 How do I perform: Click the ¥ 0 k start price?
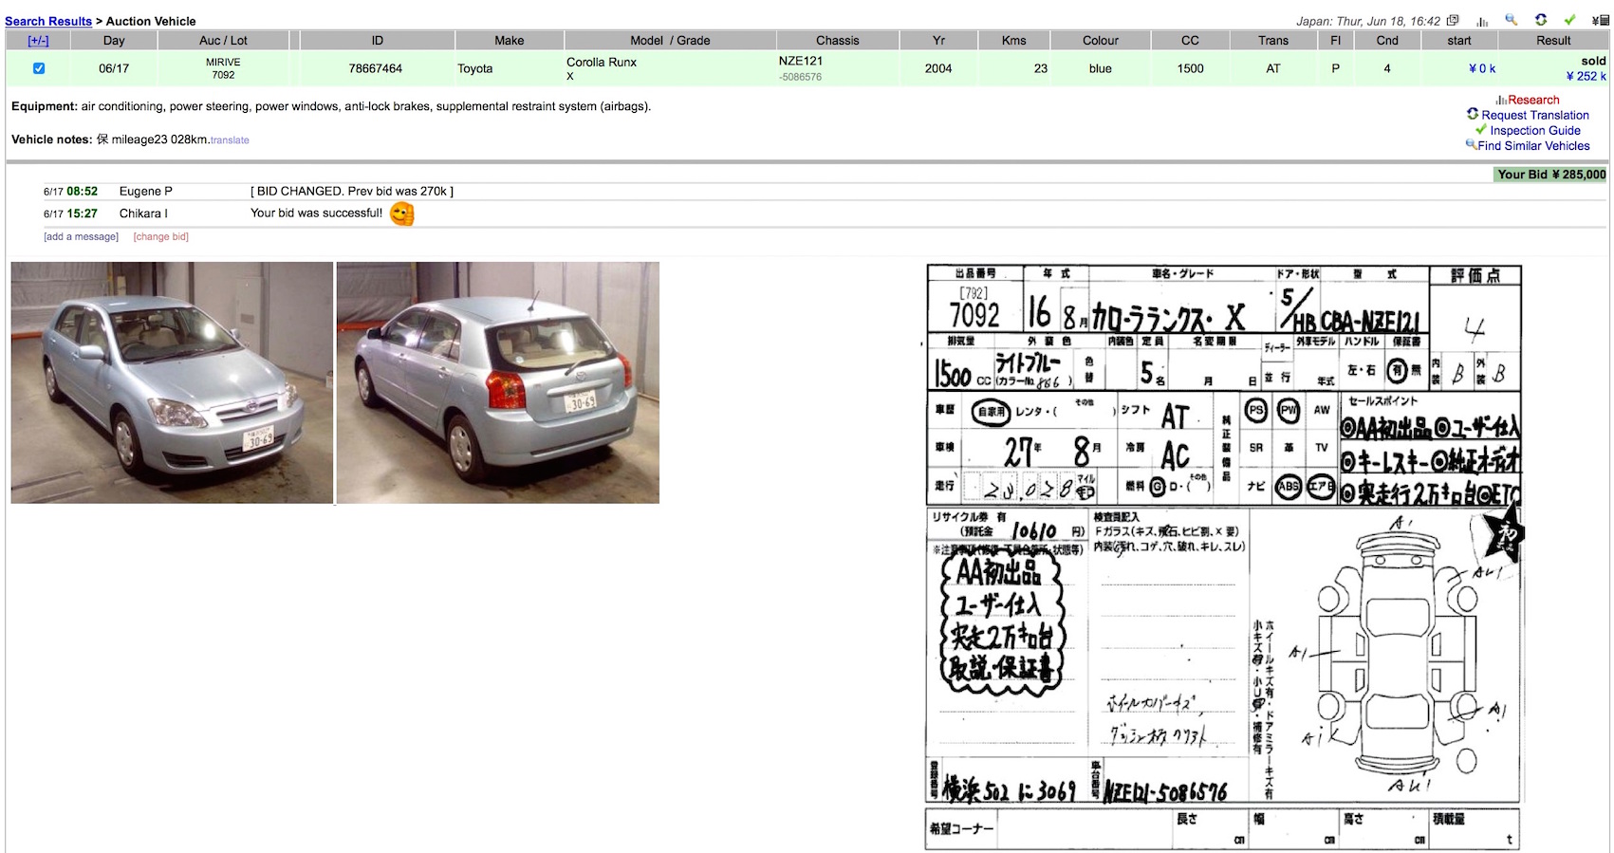click(x=1482, y=68)
